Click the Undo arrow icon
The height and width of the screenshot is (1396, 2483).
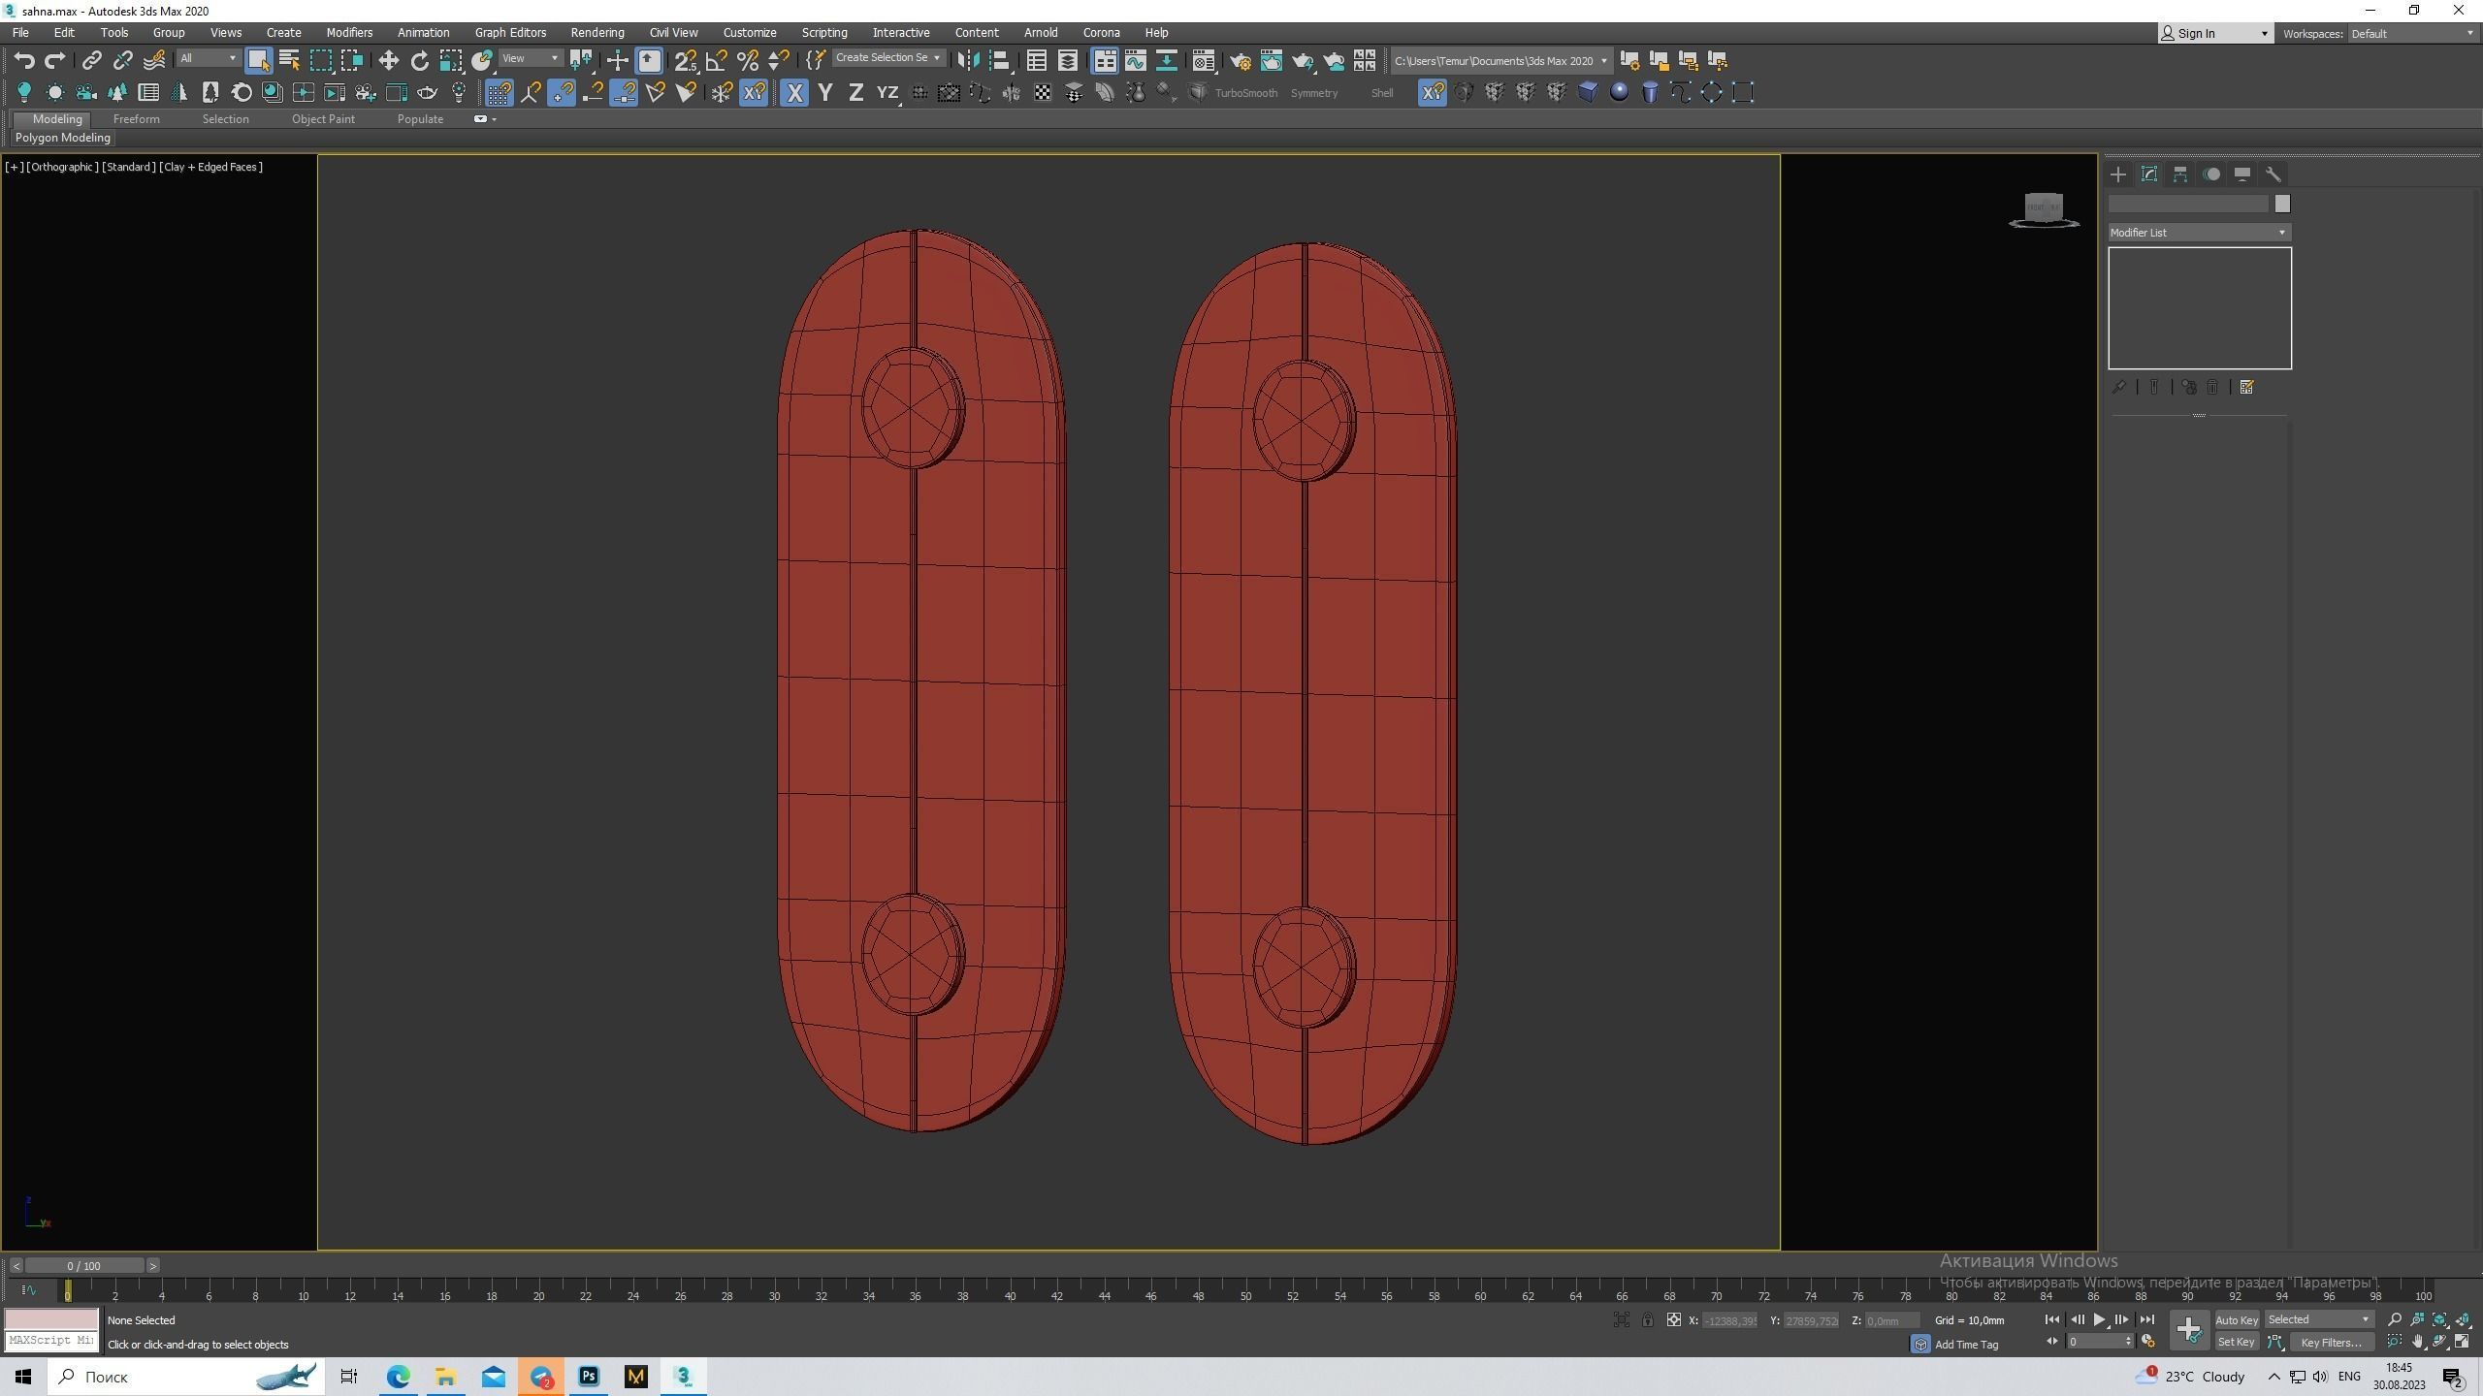point(24,61)
